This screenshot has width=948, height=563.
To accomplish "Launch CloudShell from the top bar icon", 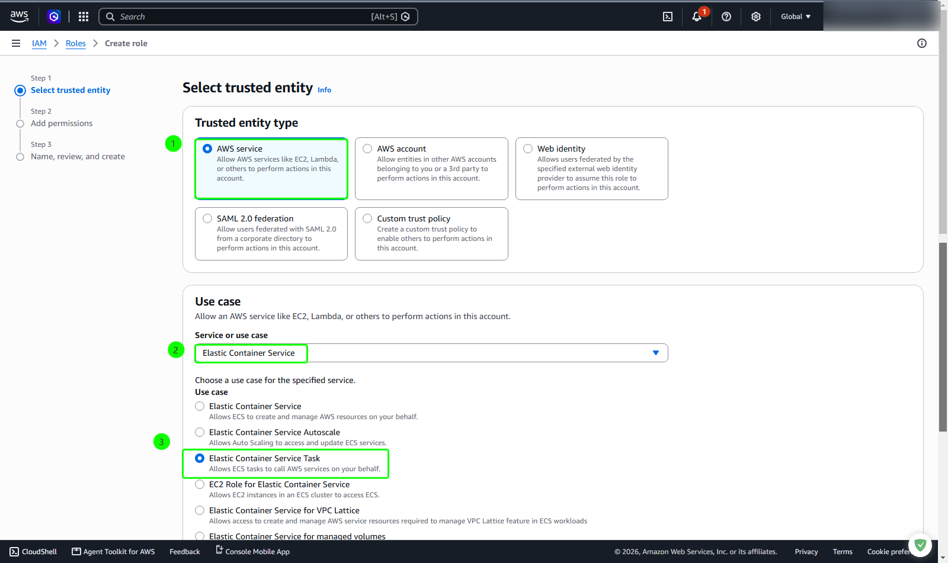I will tap(668, 17).
